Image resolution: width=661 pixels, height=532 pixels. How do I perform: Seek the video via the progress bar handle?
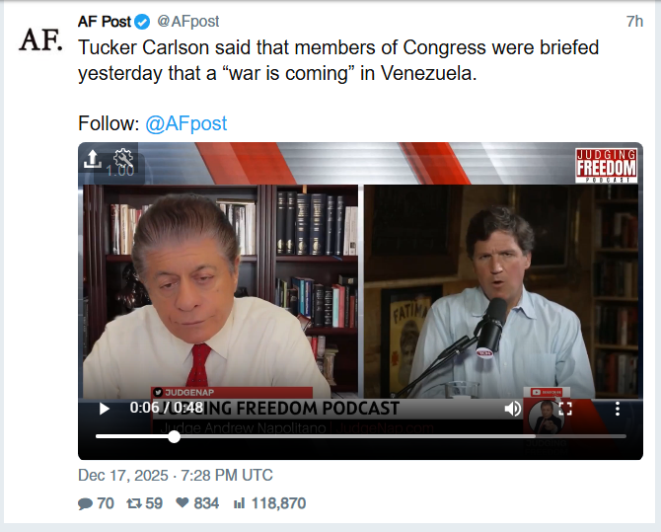[x=174, y=436]
